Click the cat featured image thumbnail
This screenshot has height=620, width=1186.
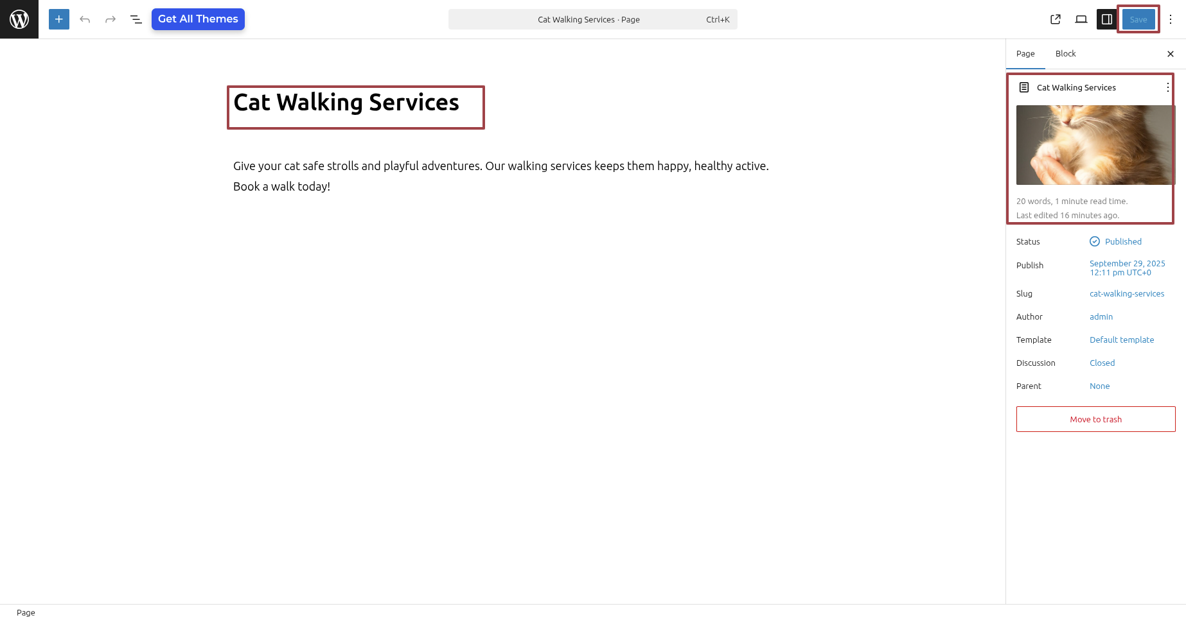tap(1095, 145)
